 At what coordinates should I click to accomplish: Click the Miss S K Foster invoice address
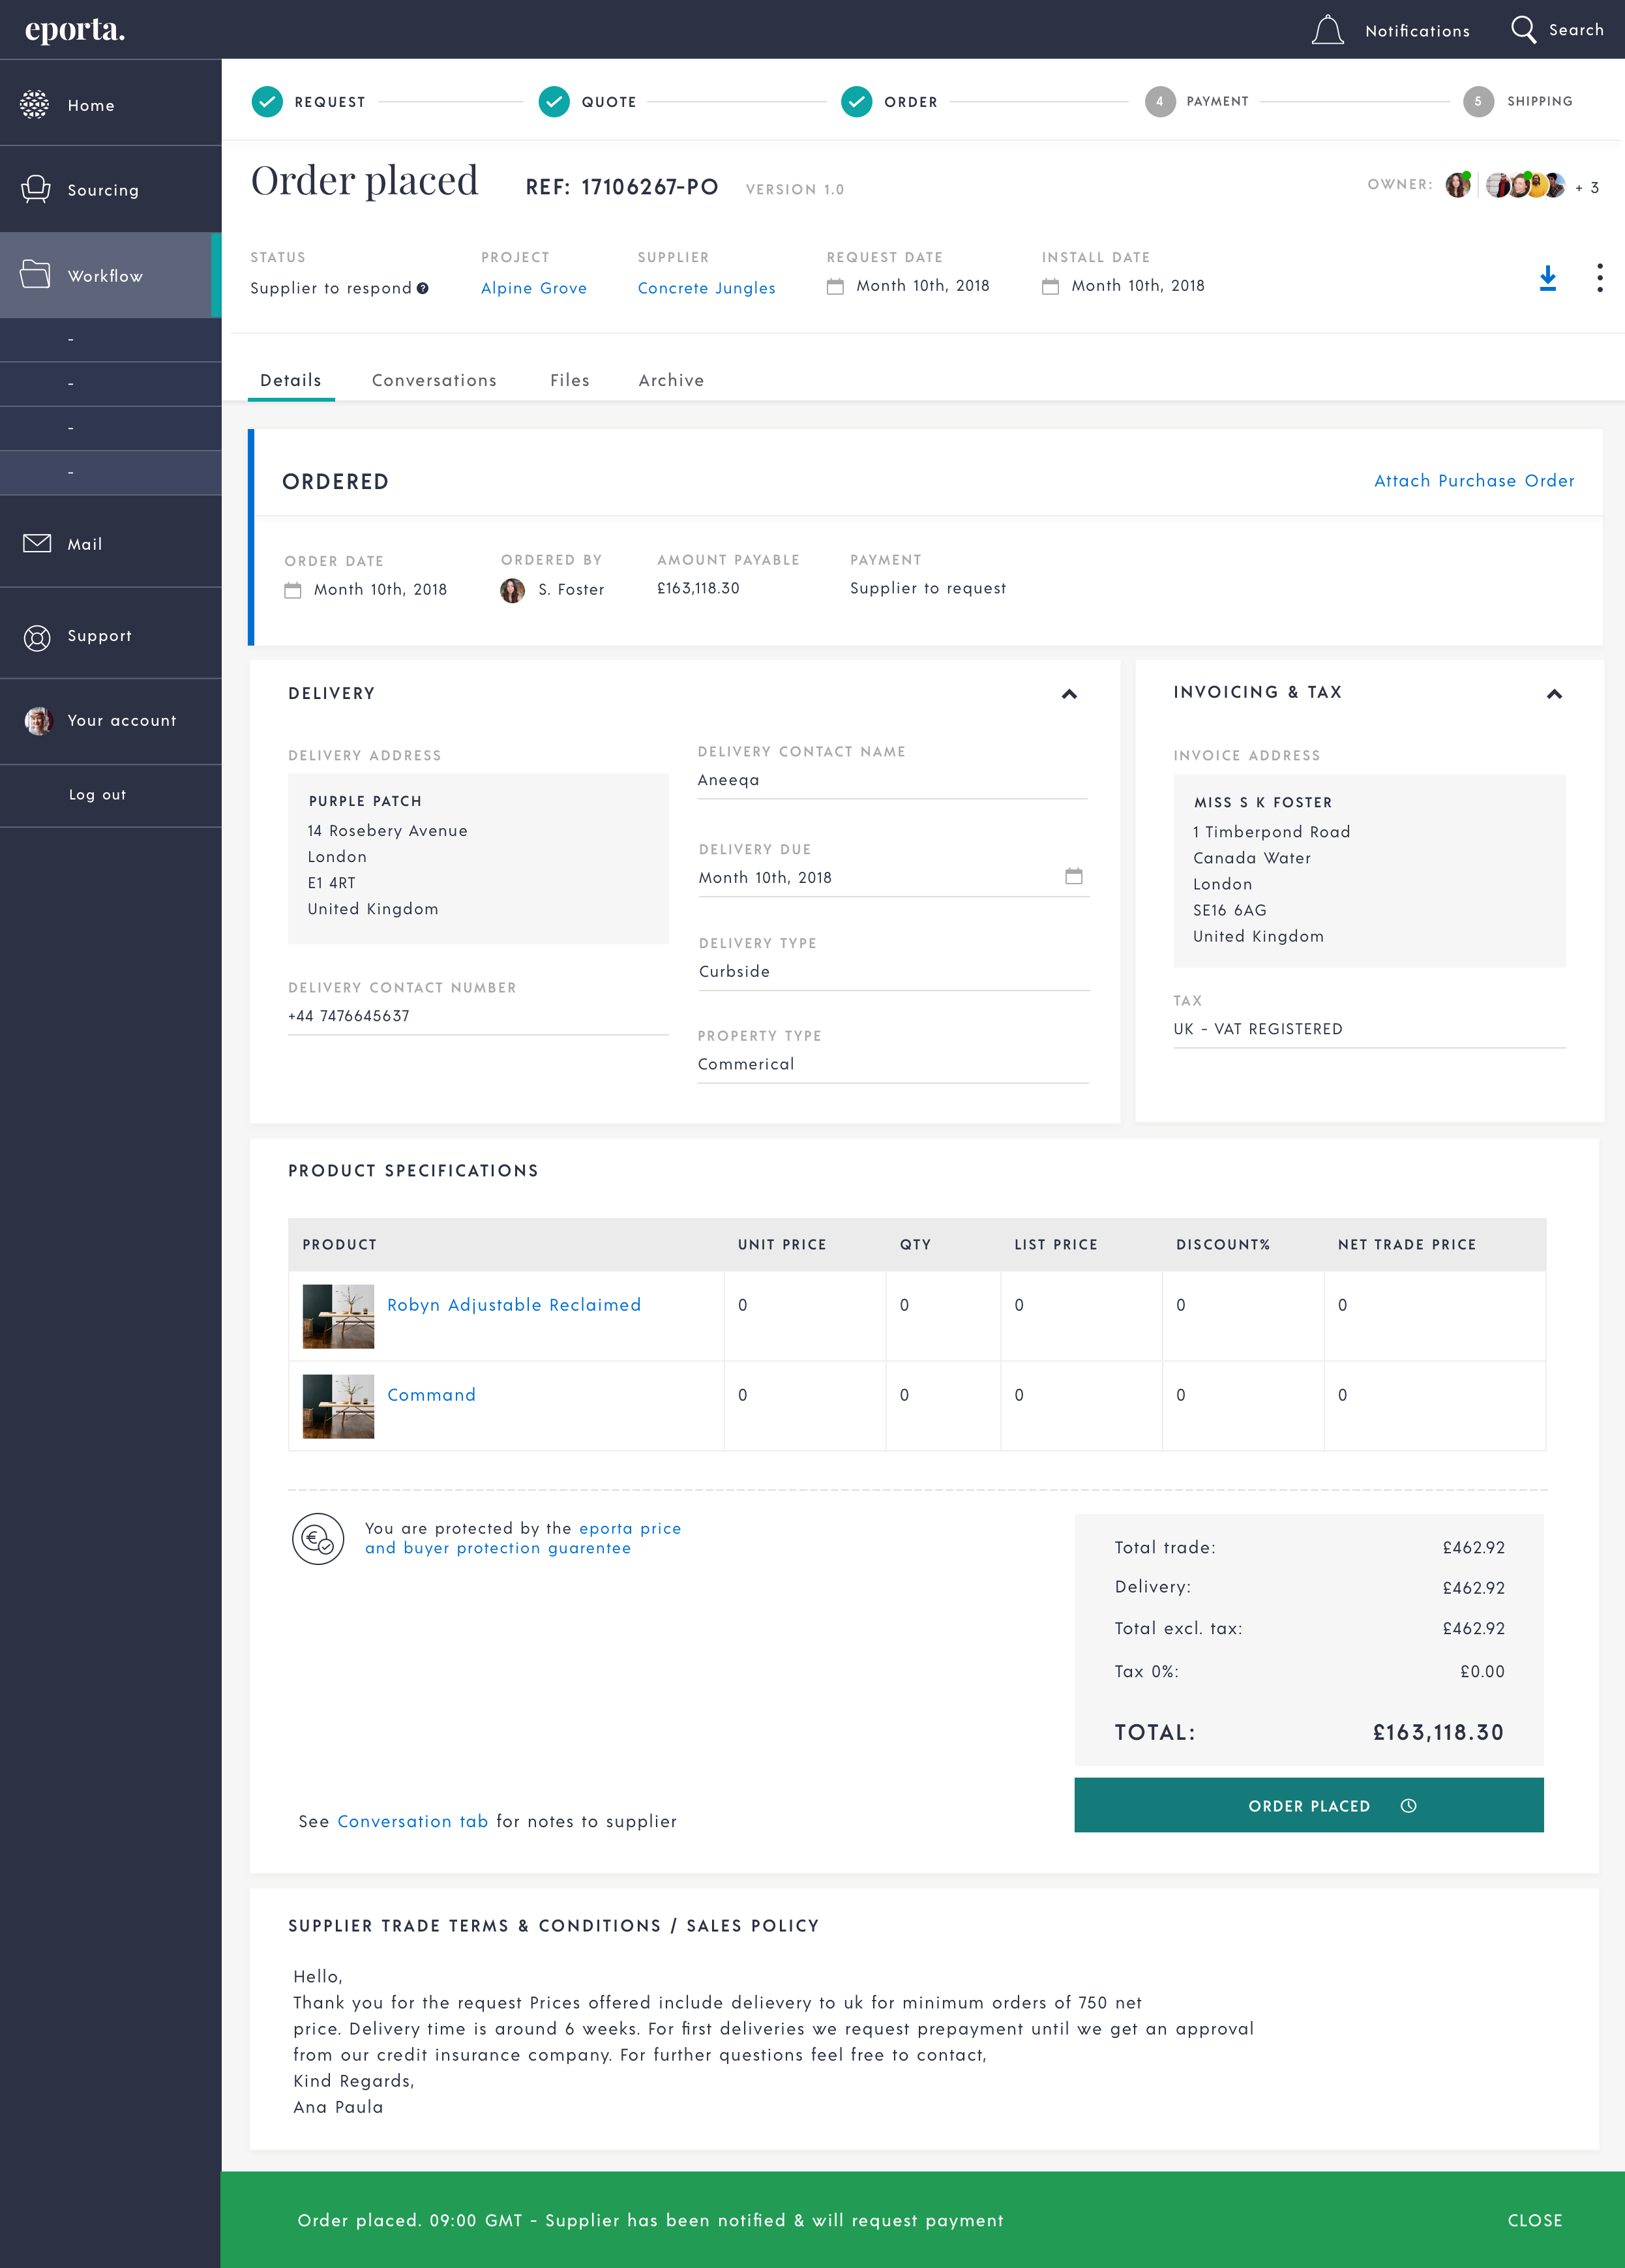pyautogui.click(x=1369, y=871)
